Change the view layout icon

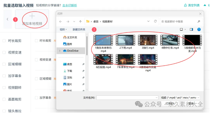pyautogui.click(x=181, y=29)
